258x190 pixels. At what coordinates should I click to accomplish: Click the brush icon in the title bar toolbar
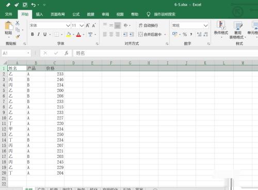tap(17, 5)
